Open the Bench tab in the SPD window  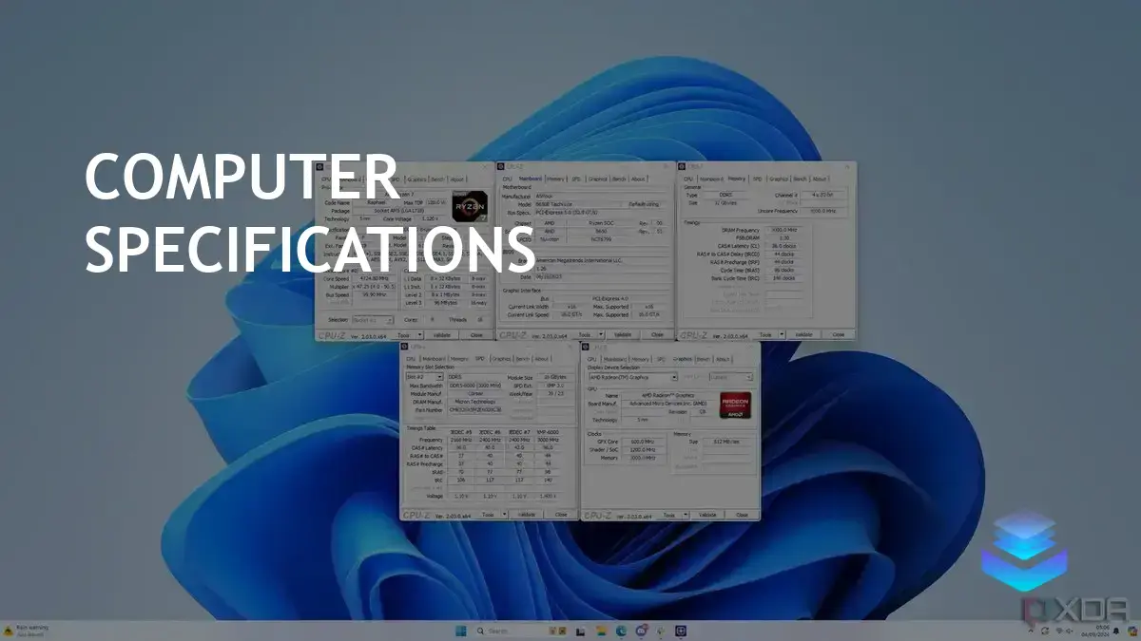(x=523, y=359)
